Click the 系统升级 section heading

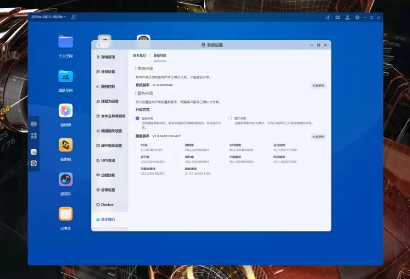point(145,69)
